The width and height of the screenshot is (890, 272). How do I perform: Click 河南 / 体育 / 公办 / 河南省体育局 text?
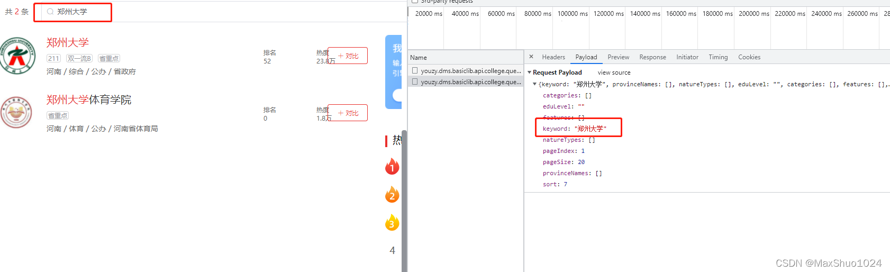pos(102,129)
